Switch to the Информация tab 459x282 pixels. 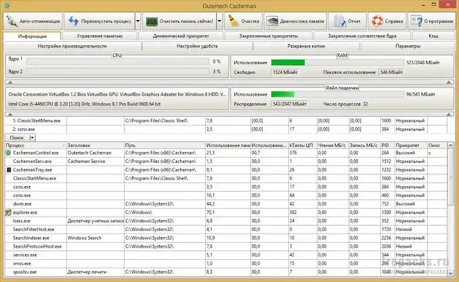[32, 36]
